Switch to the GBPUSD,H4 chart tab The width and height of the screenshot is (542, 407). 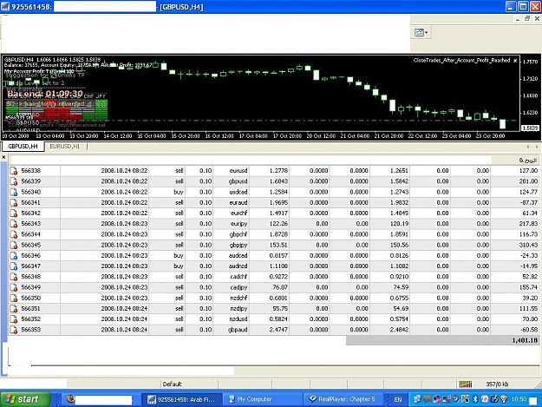point(23,147)
